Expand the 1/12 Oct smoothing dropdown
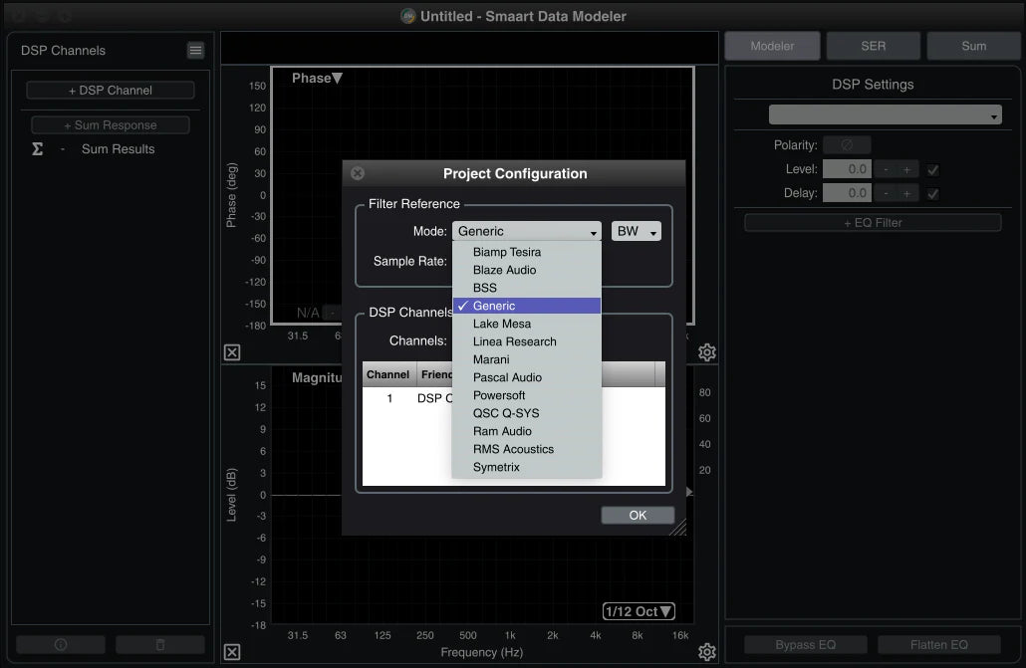 (639, 611)
